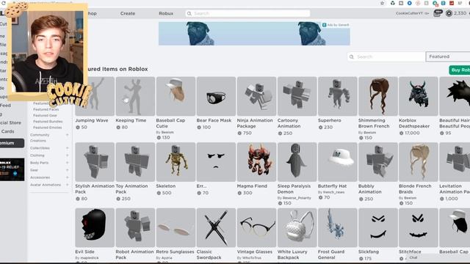Select the Retro Sunglasses thumbnail

(176, 228)
